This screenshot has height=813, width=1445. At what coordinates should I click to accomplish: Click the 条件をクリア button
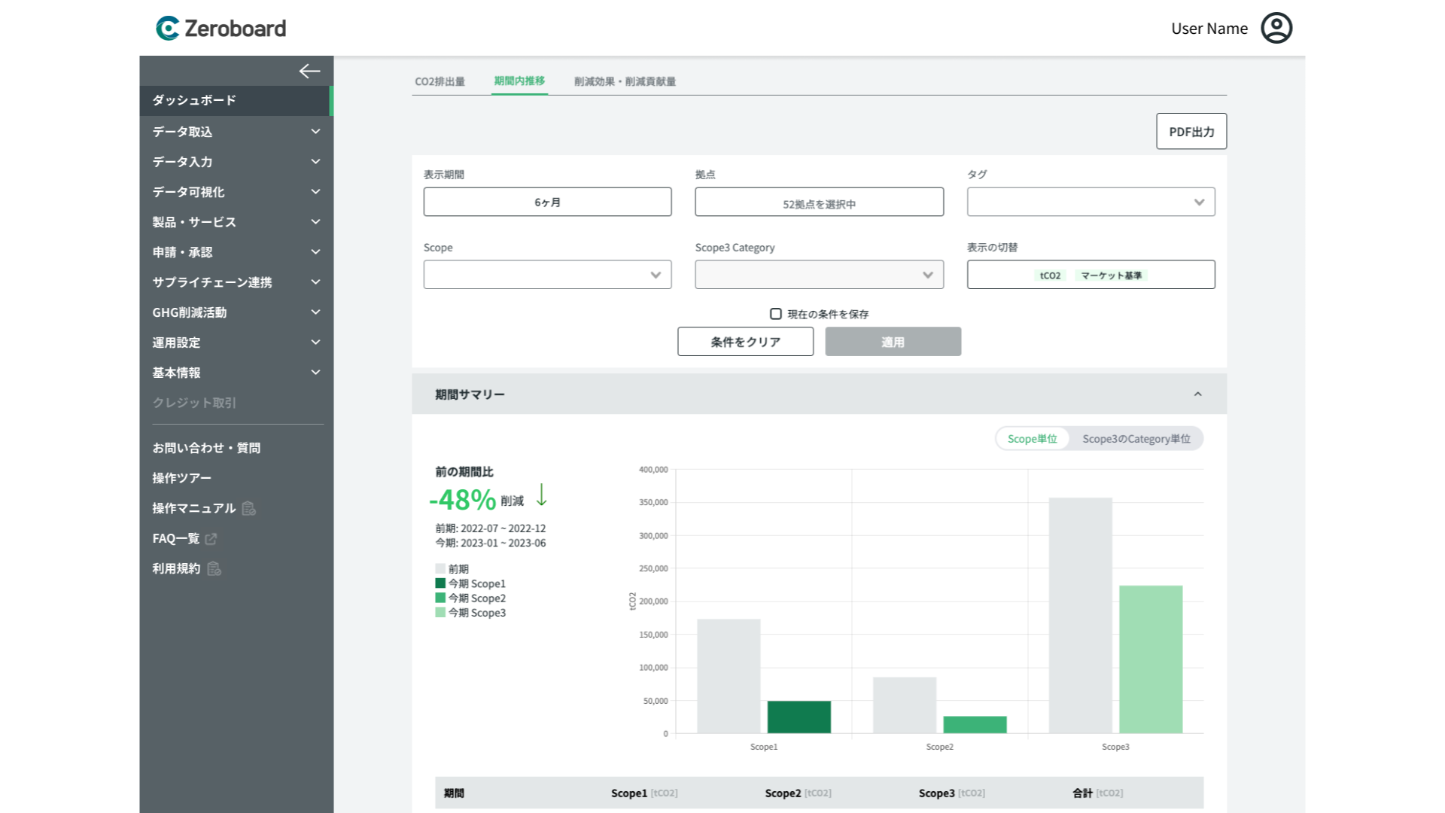click(x=745, y=342)
